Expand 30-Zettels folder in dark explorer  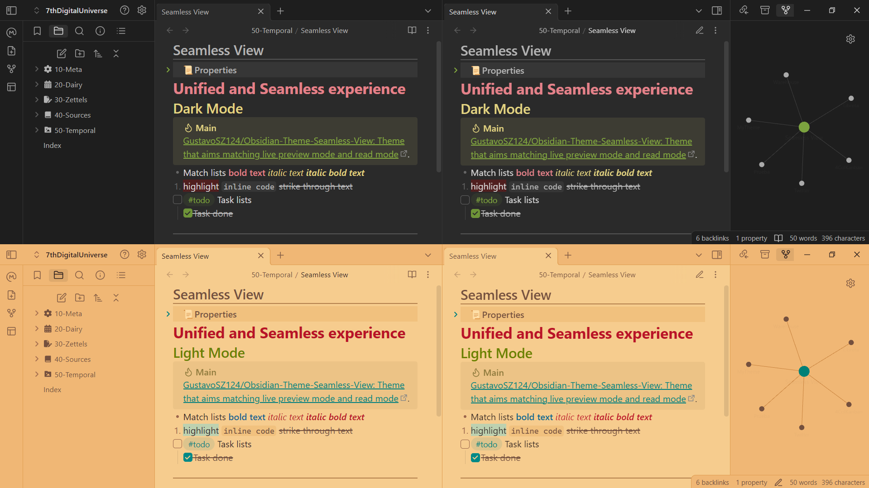pos(37,99)
